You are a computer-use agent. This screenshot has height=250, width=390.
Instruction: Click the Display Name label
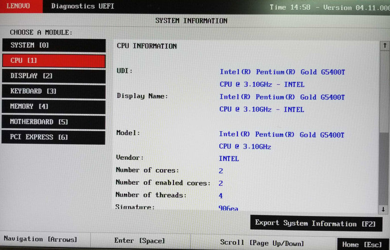(x=142, y=96)
